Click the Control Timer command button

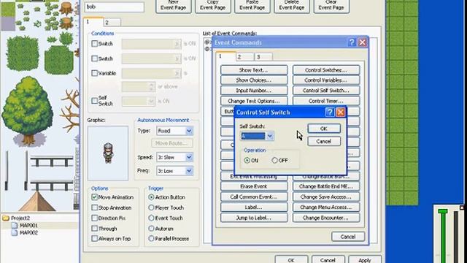[x=326, y=101]
